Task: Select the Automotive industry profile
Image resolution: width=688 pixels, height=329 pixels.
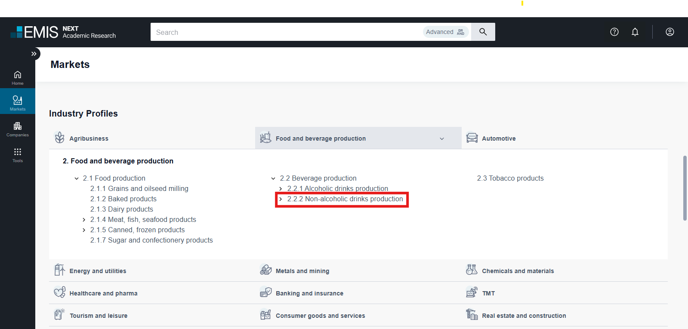Action: pyautogui.click(x=498, y=138)
